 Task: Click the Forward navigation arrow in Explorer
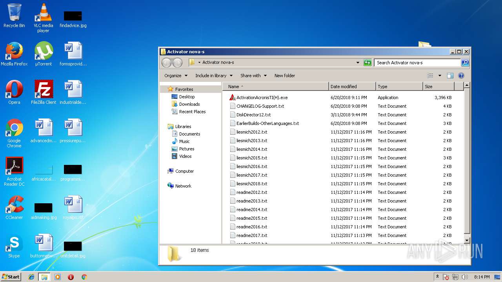pos(177,63)
